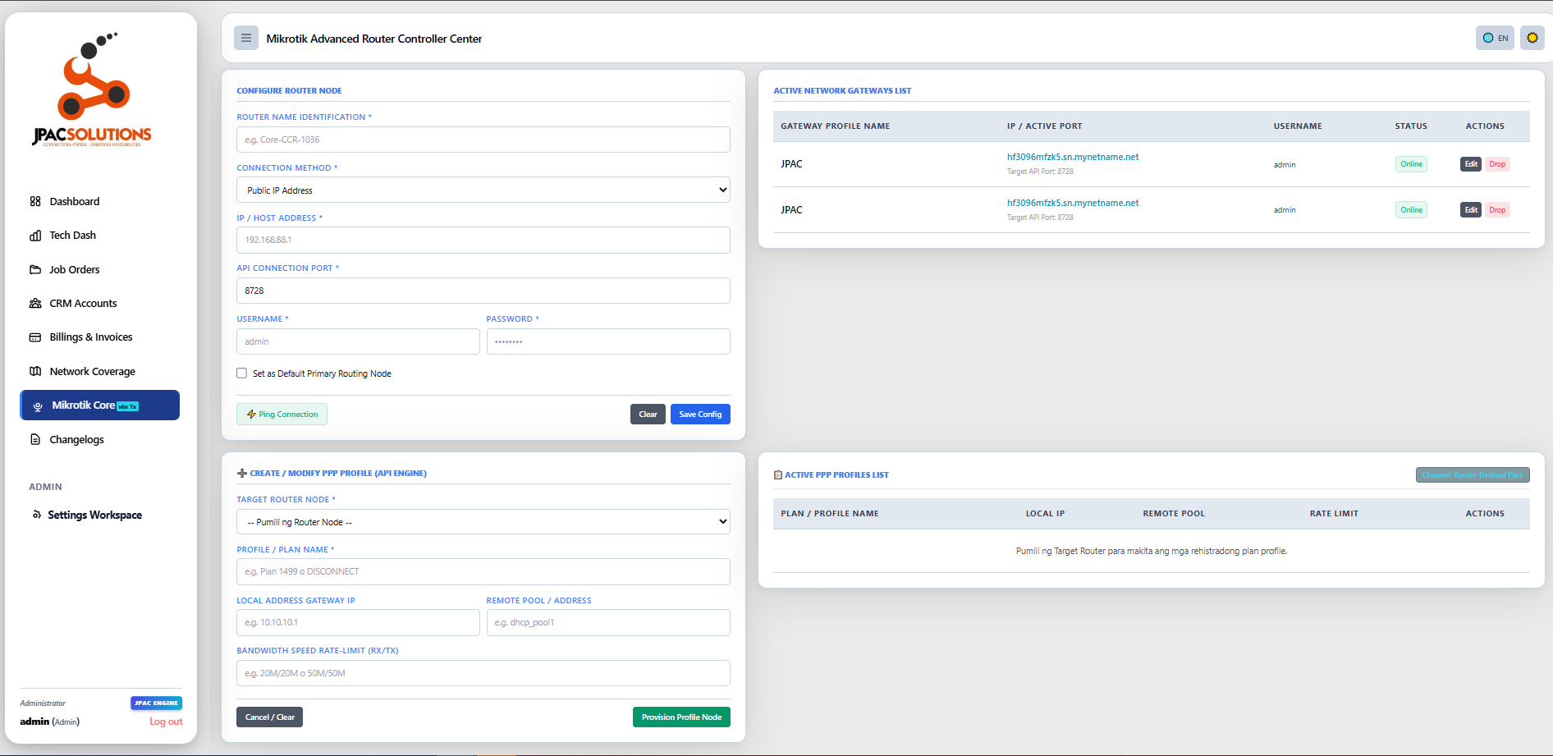Image resolution: width=1553 pixels, height=756 pixels.
Task: Click the 'Active Network Gateways List' heading
Action: [842, 91]
